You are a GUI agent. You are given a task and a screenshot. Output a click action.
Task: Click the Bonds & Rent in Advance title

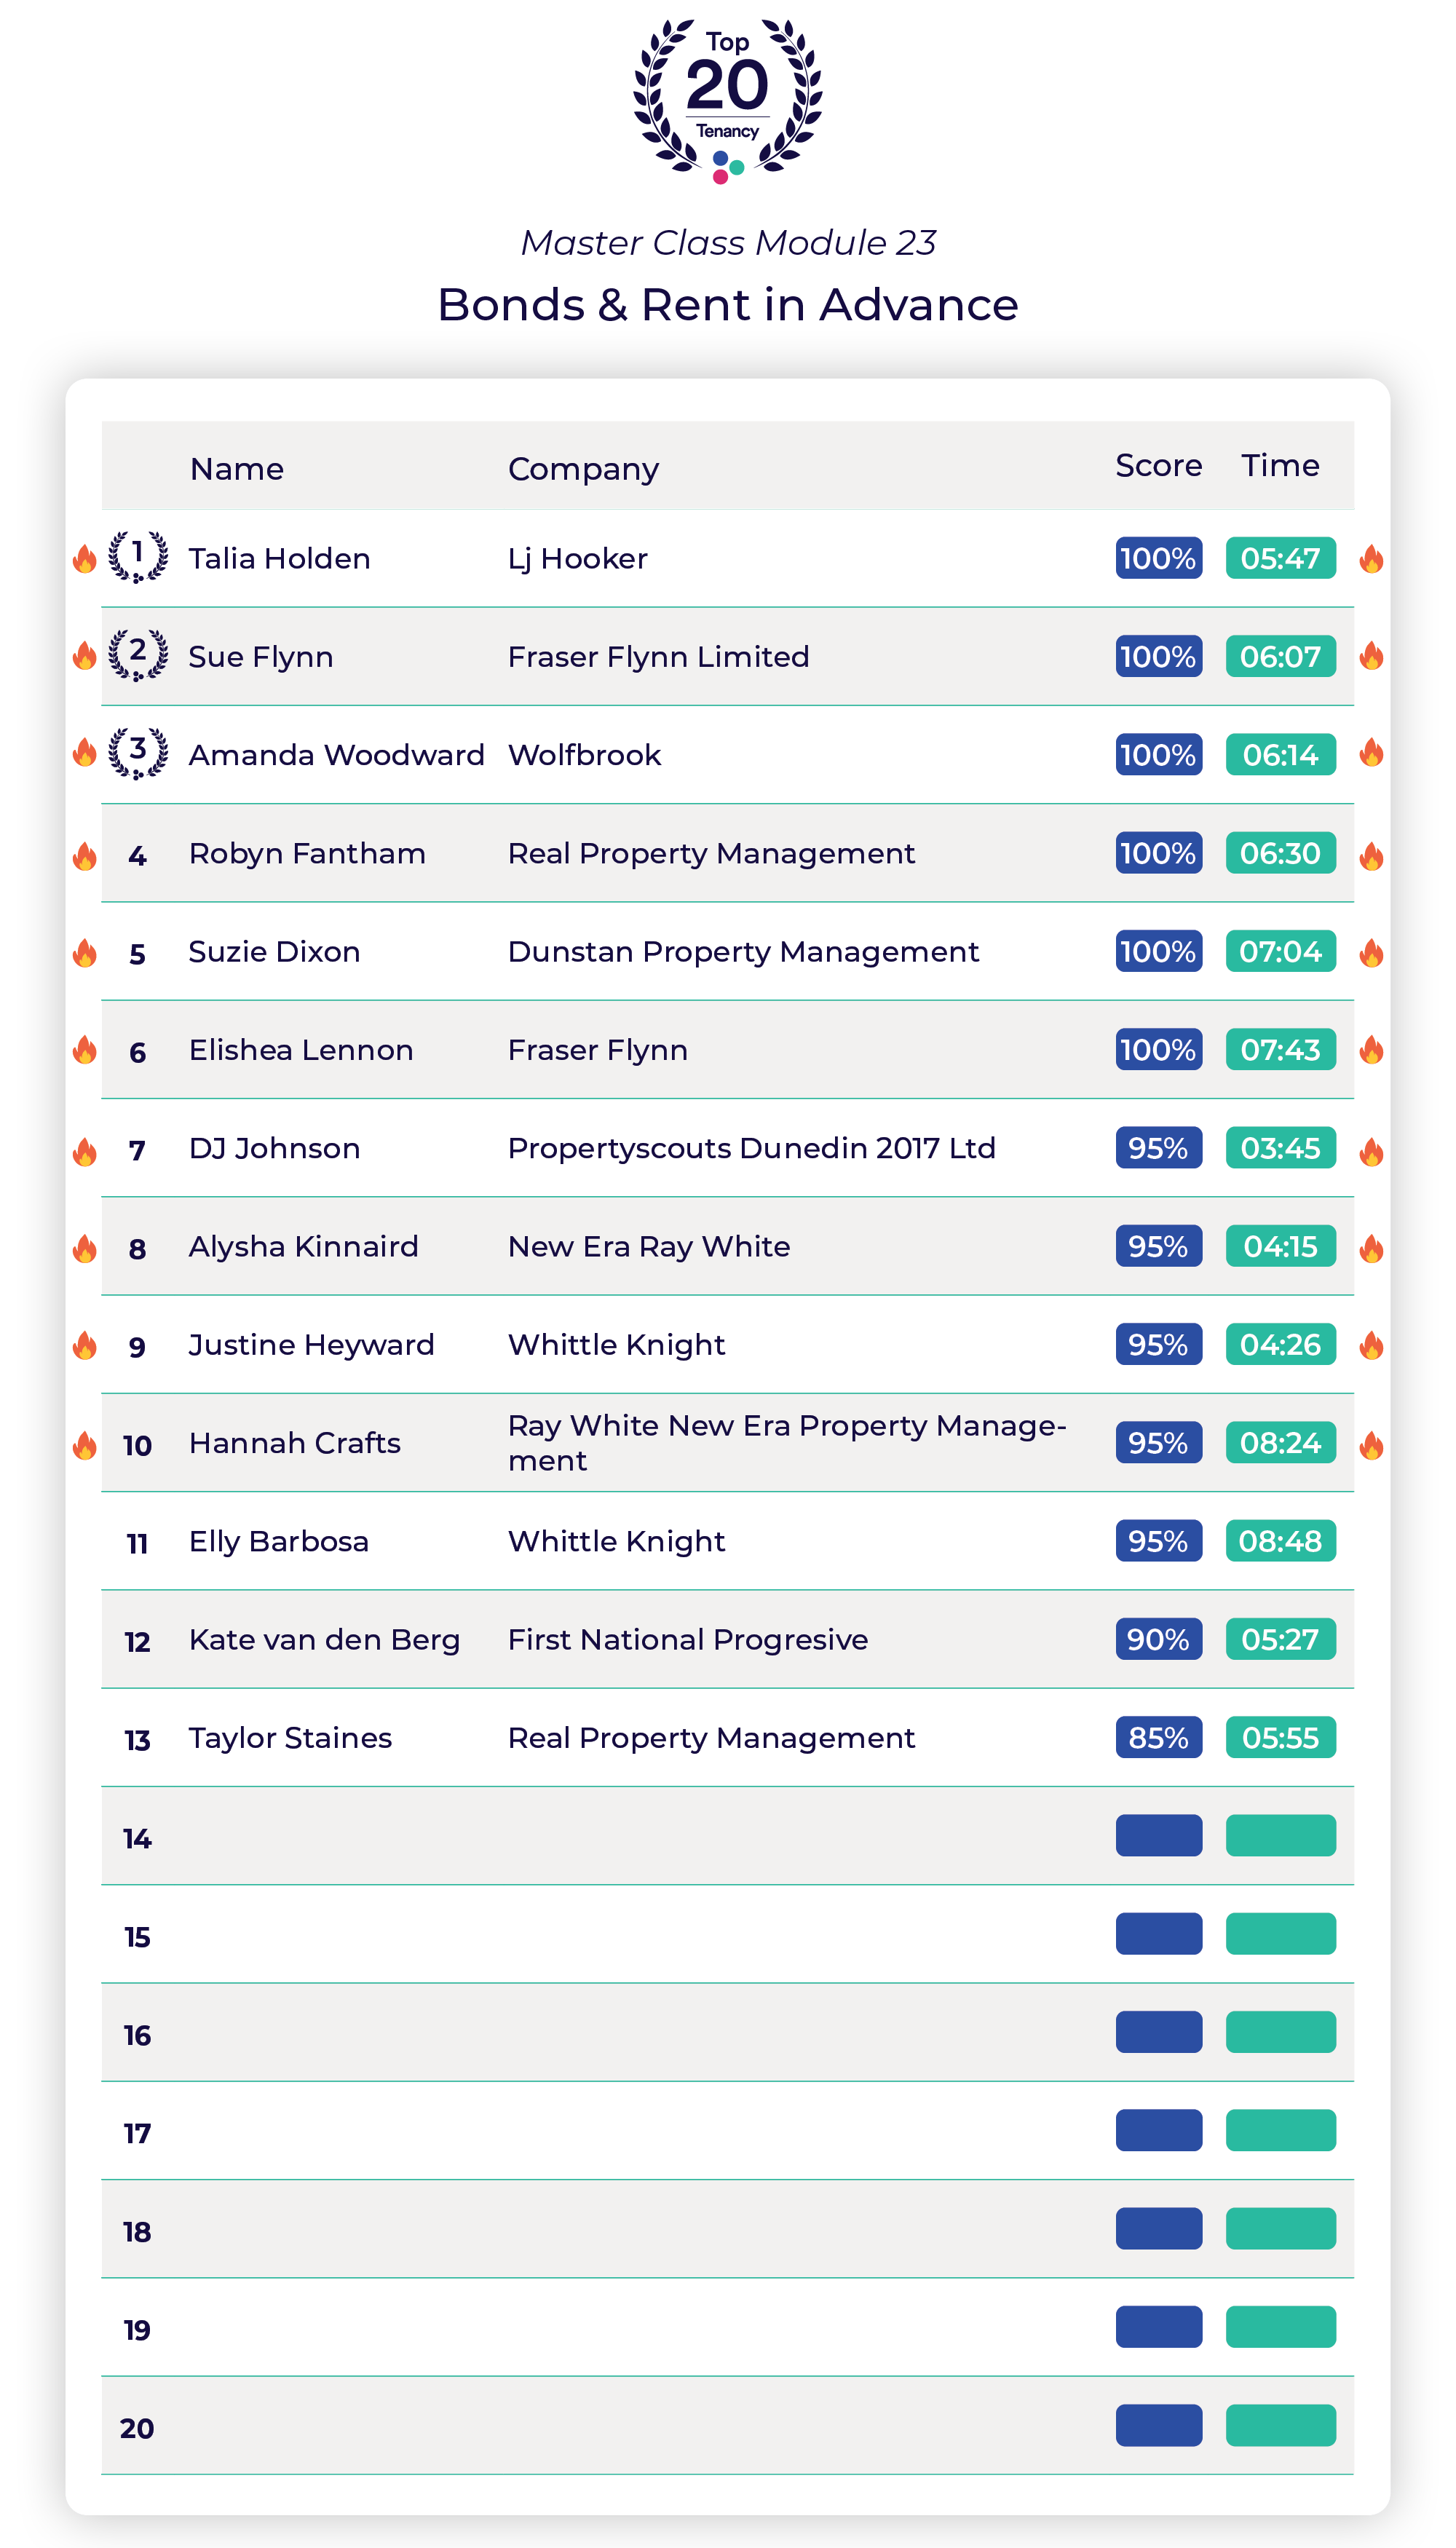pos(728,304)
